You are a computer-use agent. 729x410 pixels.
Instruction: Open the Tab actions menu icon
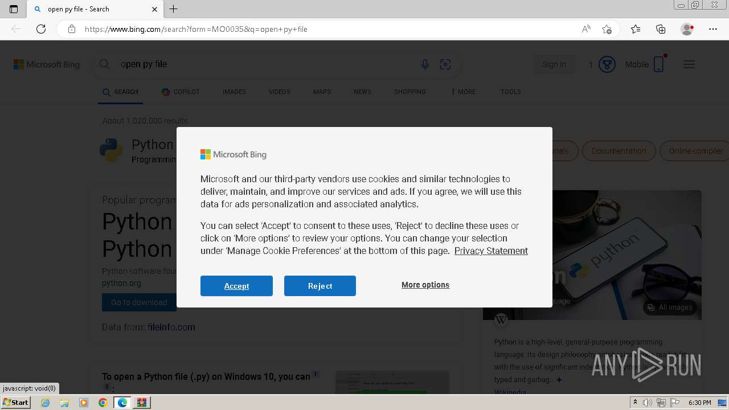[x=14, y=9]
